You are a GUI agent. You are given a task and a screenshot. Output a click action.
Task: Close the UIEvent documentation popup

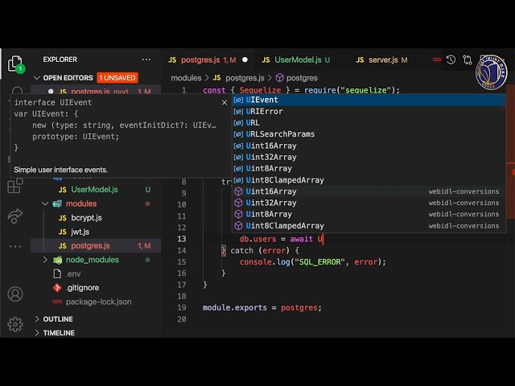coord(225,103)
